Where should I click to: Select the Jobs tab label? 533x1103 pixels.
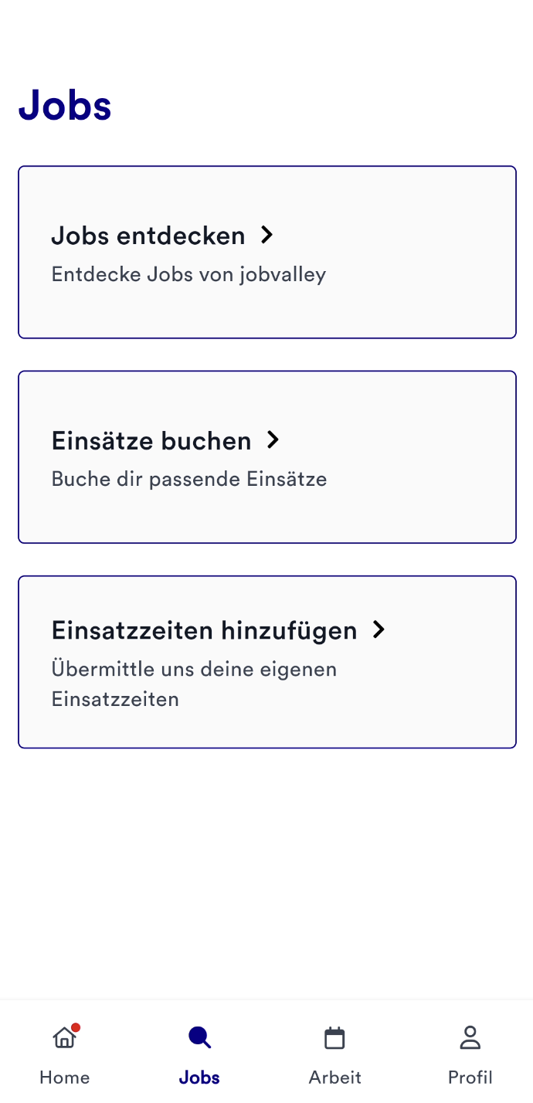[x=199, y=1077]
